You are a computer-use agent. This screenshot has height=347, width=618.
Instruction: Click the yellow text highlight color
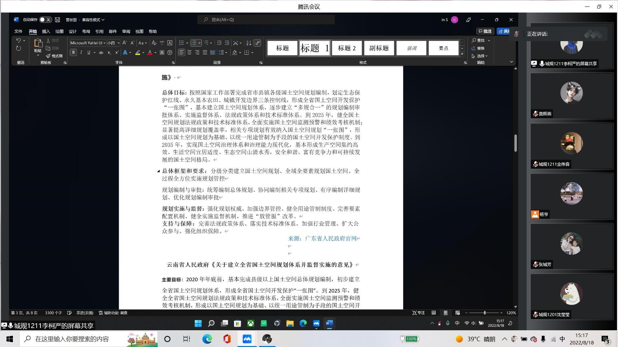click(138, 52)
